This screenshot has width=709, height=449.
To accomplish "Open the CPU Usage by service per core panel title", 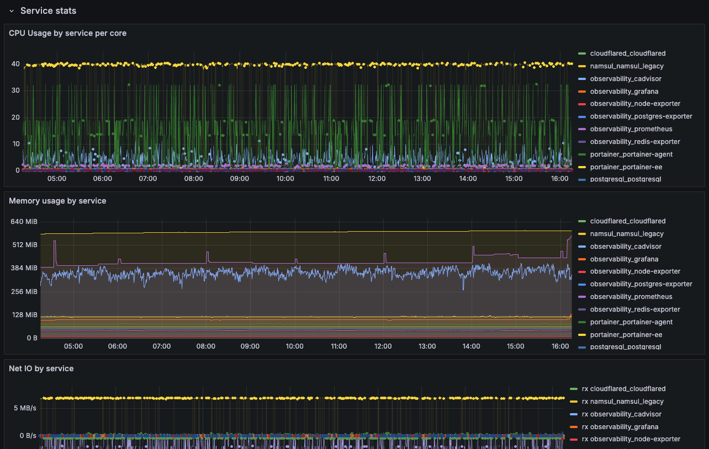I will [x=67, y=33].
